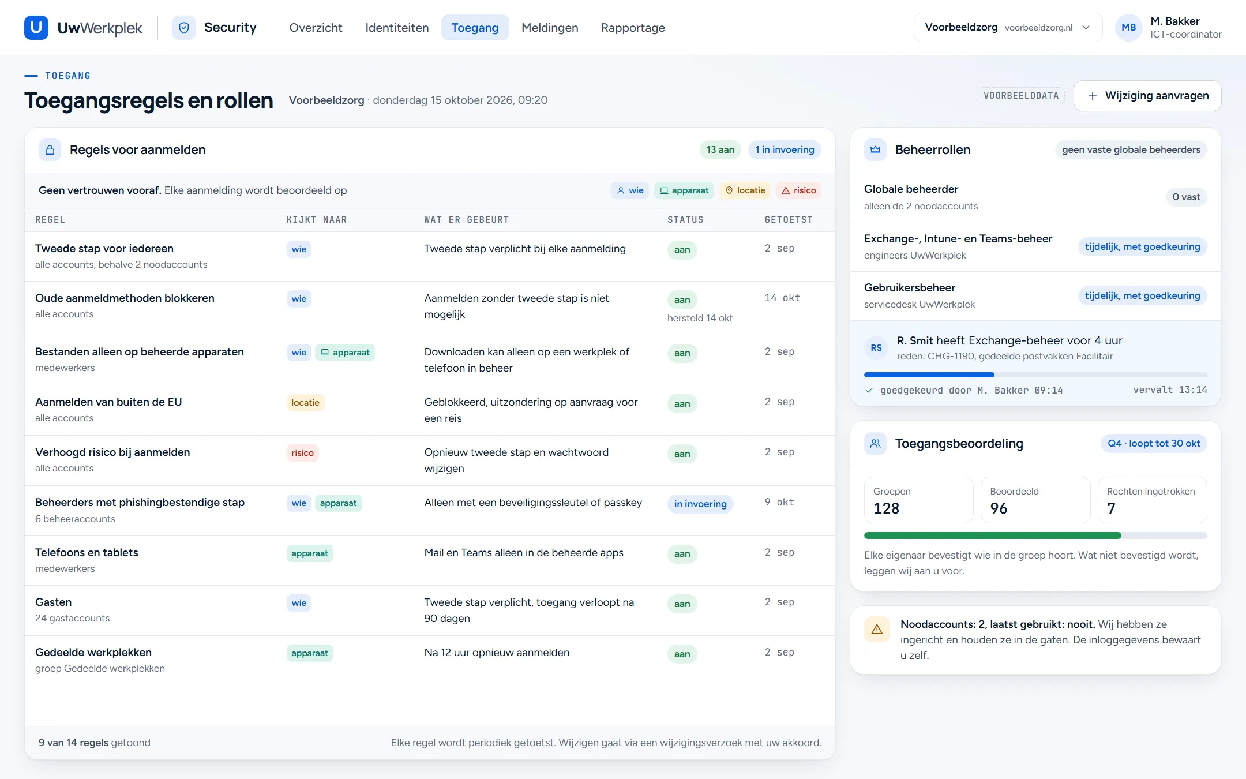Click the warning triangle icon on Noodaccounts card
The height and width of the screenshot is (779, 1246).
[x=877, y=630]
